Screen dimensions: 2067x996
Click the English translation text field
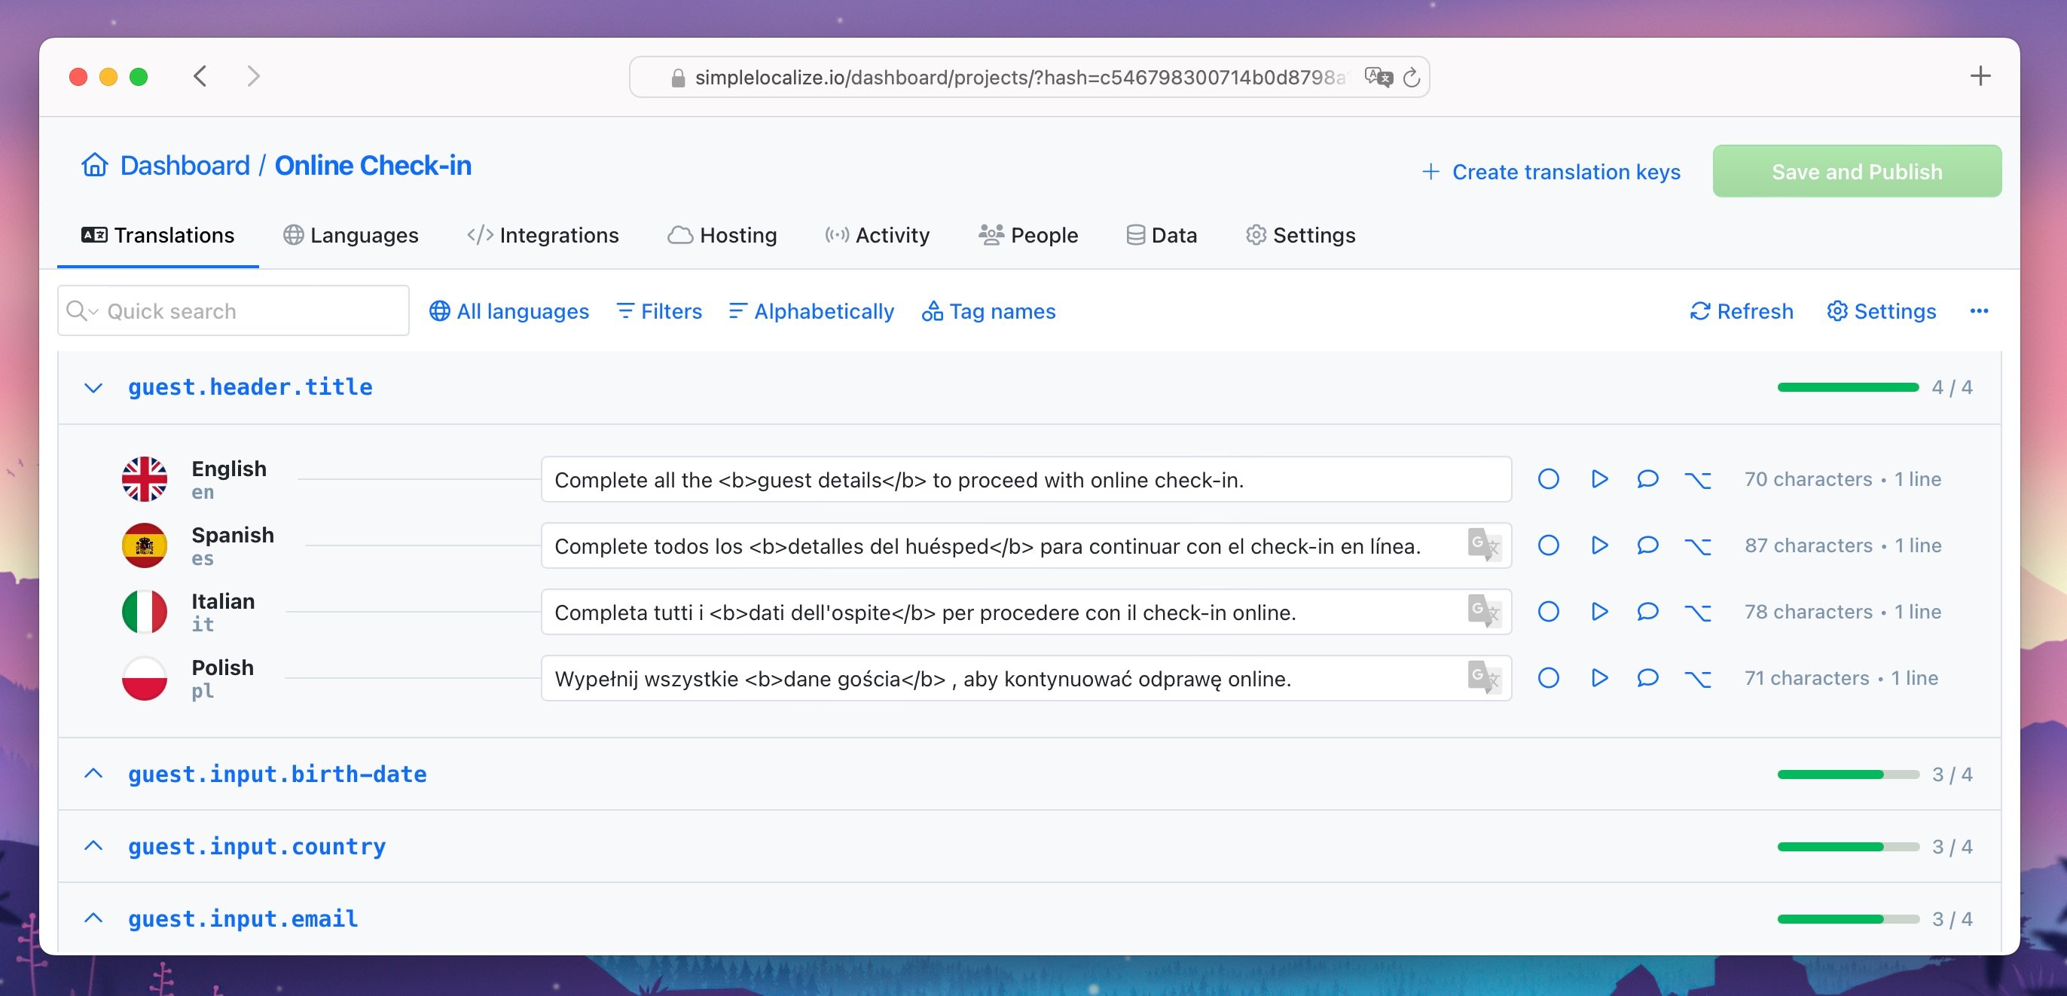[x=1026, y=479]
